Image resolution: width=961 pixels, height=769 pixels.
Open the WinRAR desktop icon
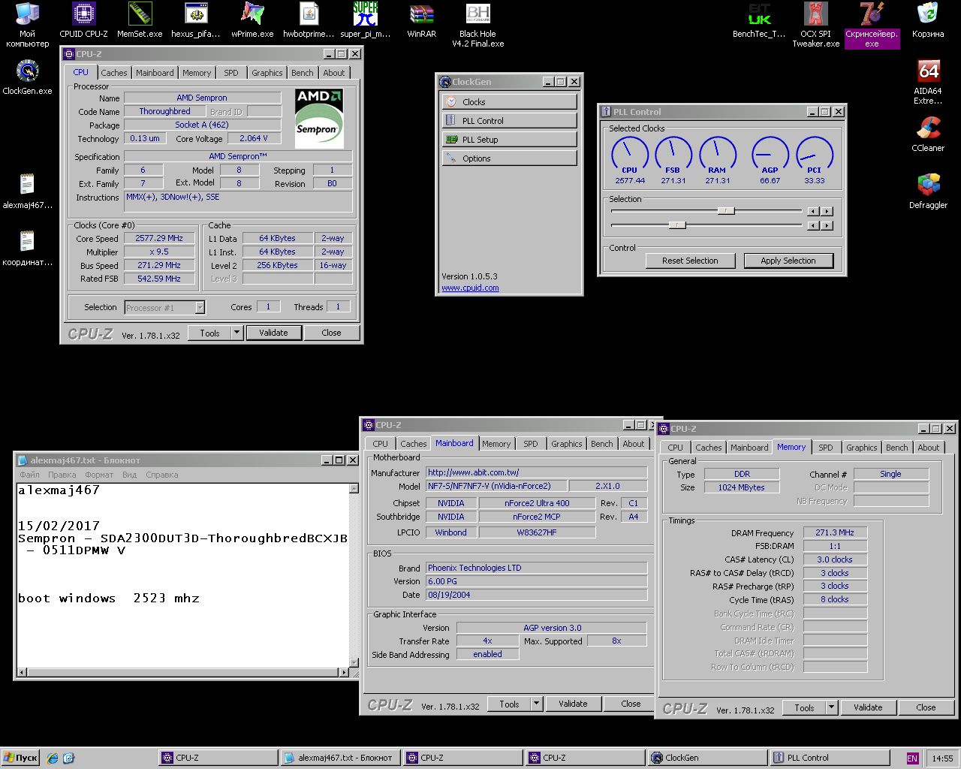coord(421,20)
